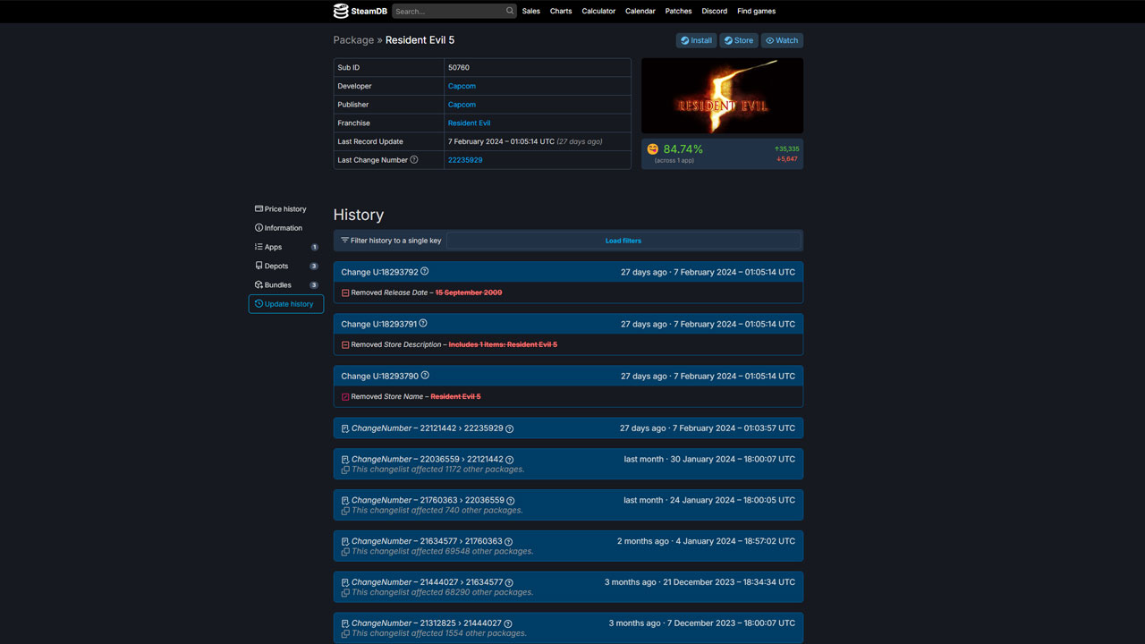Click the Sub ID value 50760
This screenshot has width=1145, height=644.
point(459,68)
